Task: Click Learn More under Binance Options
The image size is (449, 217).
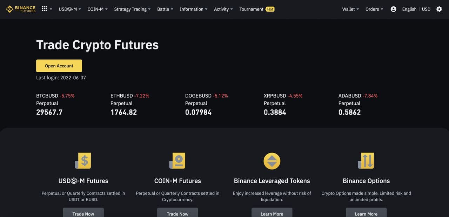Action: pos(366,213)
